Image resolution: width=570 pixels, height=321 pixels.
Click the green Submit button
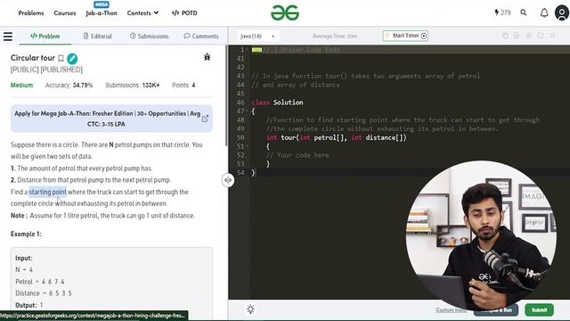pyautogui.click(x=539, y=309)
